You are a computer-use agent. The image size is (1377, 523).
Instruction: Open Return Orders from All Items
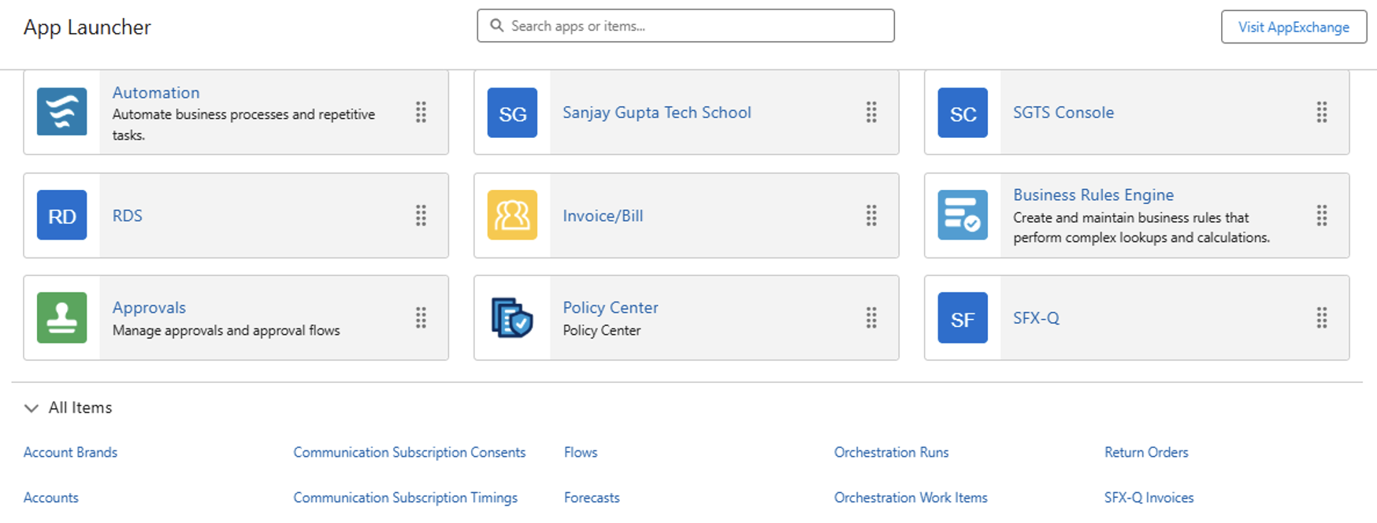coord(1145,452)
